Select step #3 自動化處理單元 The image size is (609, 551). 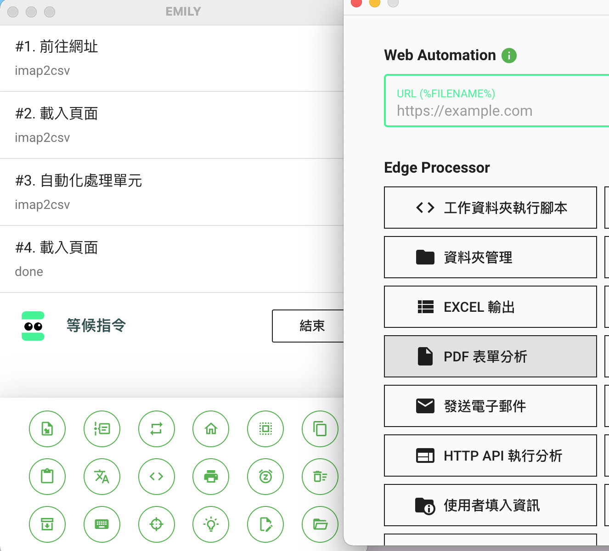pyautogui.click(x=172, y=192)
